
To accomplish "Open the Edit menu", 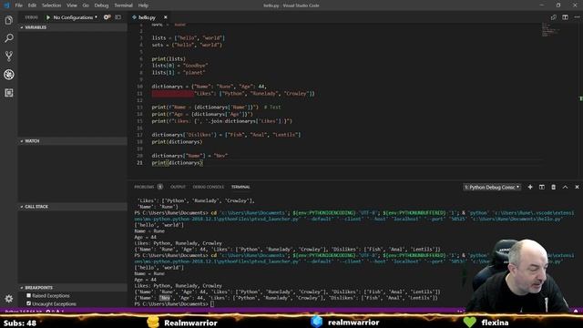I will (x=32, y=5).
